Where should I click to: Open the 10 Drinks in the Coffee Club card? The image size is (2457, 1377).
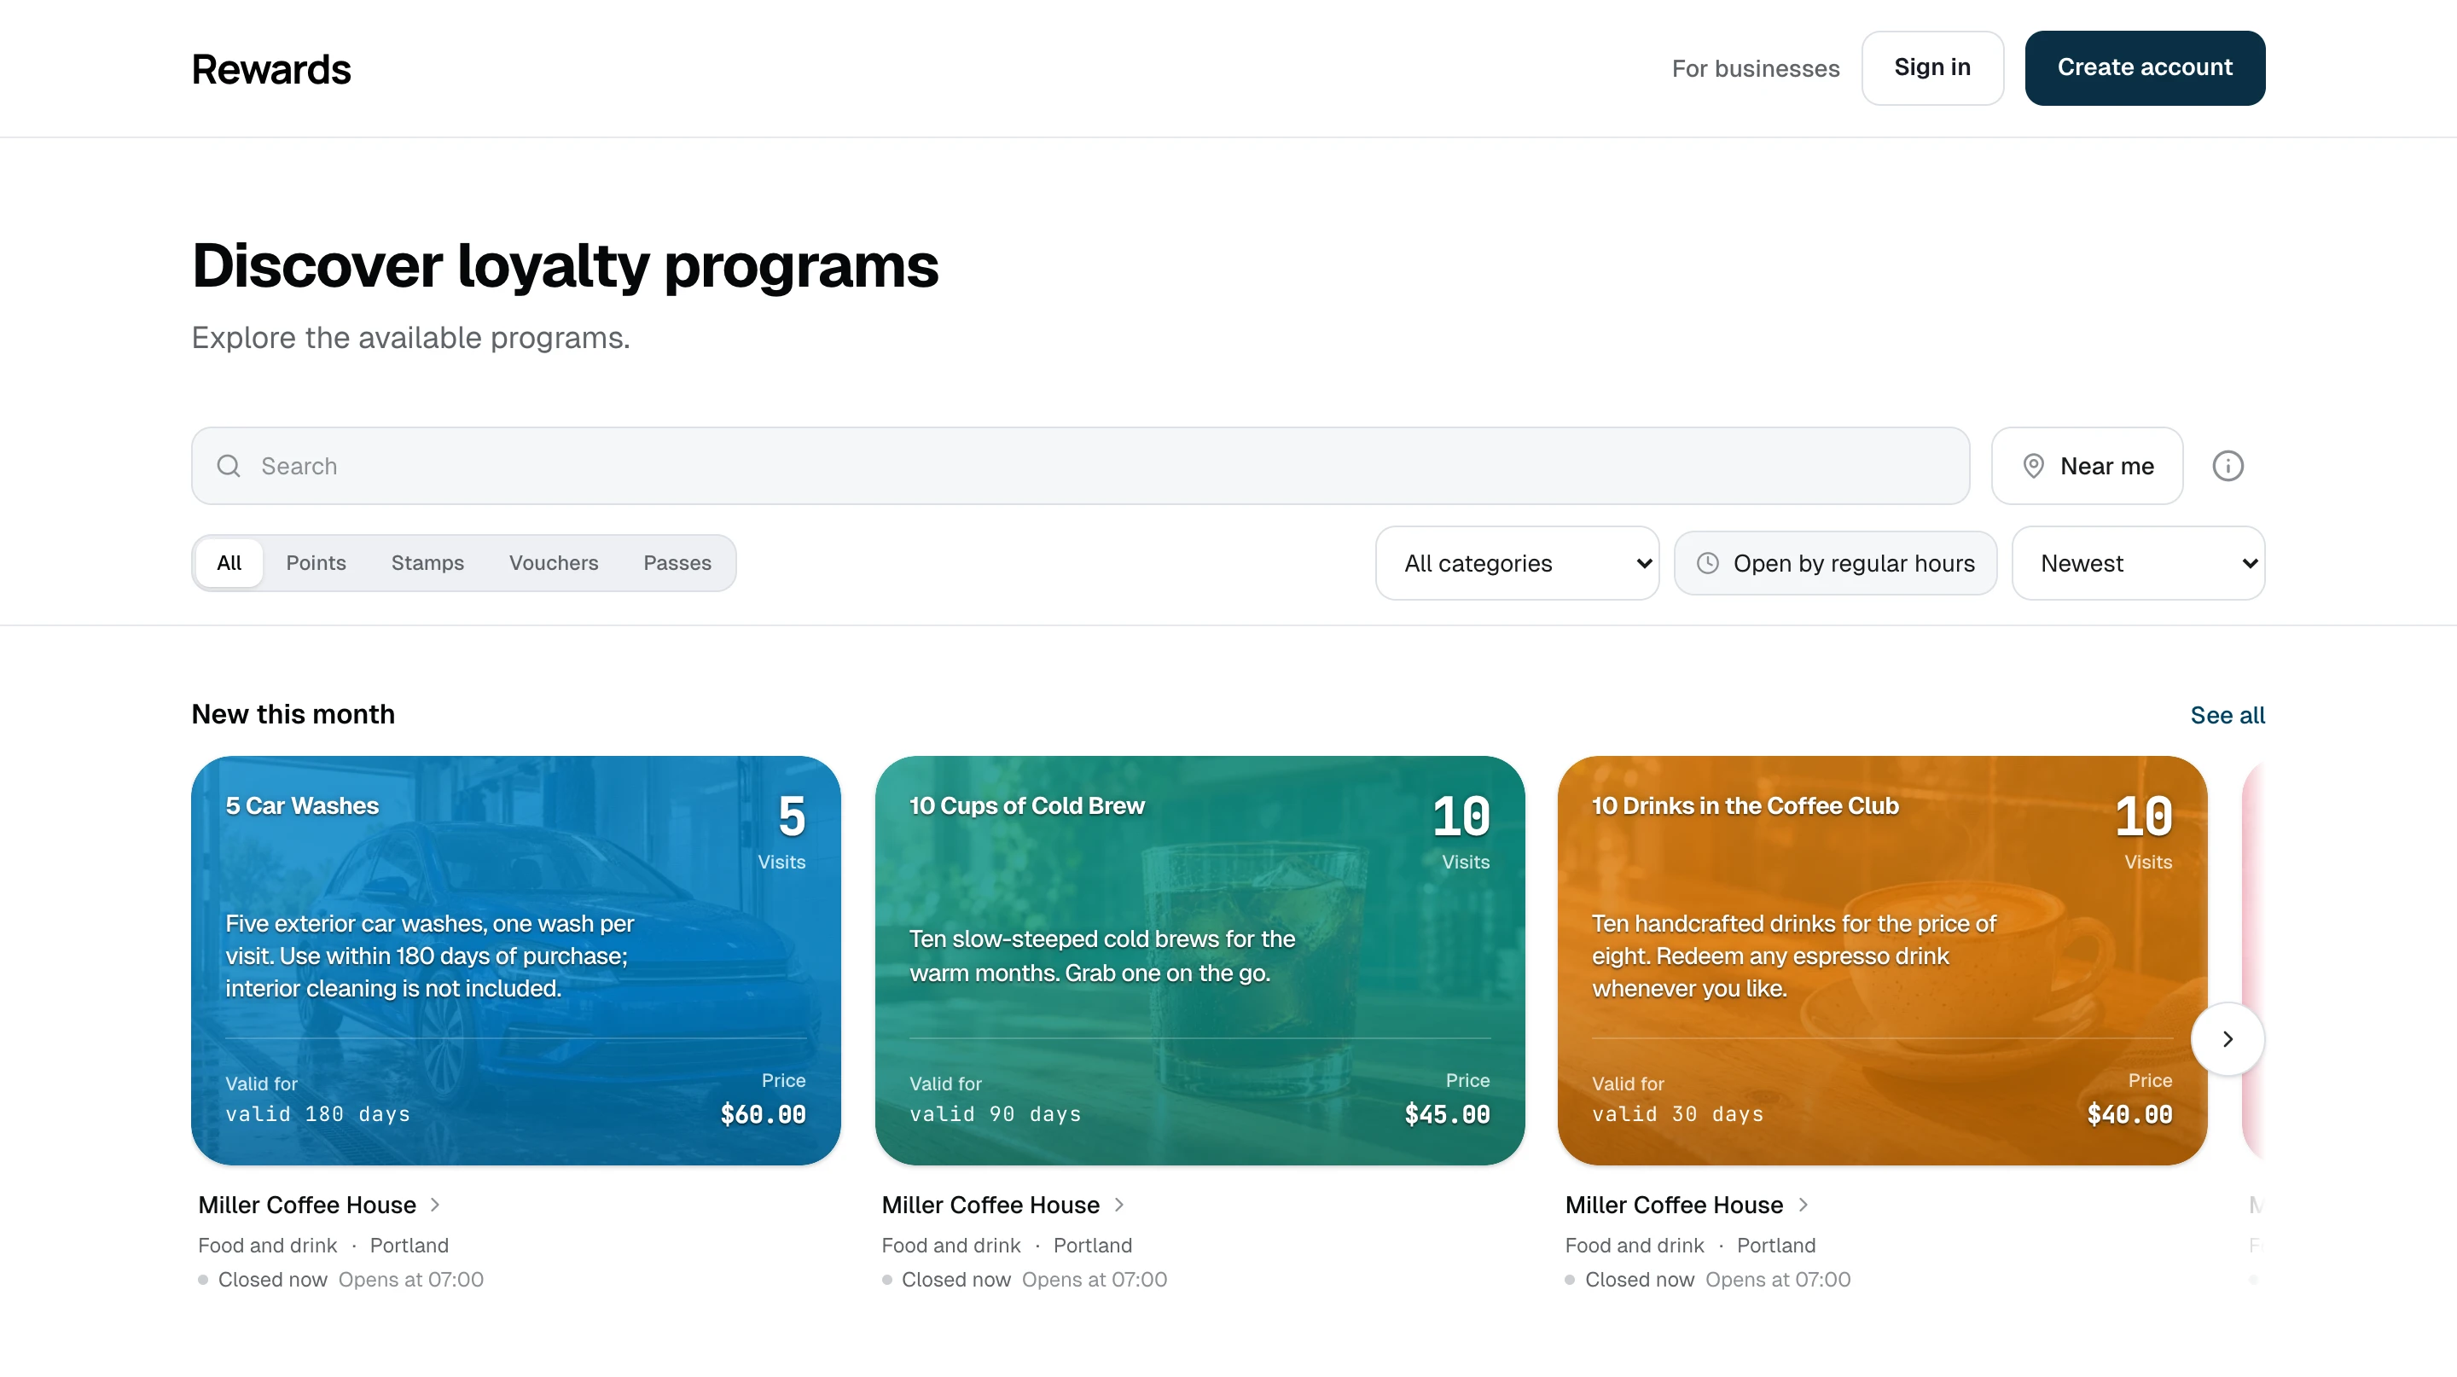pos(1882,961)
